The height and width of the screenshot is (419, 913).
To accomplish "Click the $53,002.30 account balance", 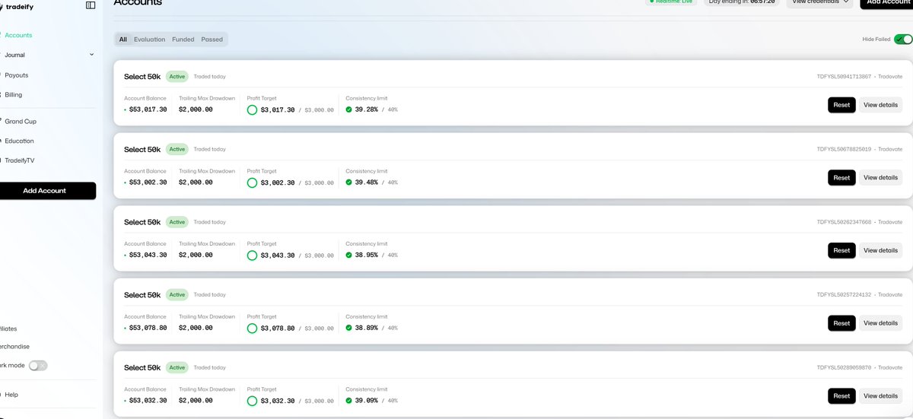I will coord(148,183).
